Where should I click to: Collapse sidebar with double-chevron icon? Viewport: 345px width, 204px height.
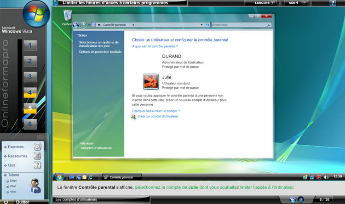point(55,2)
